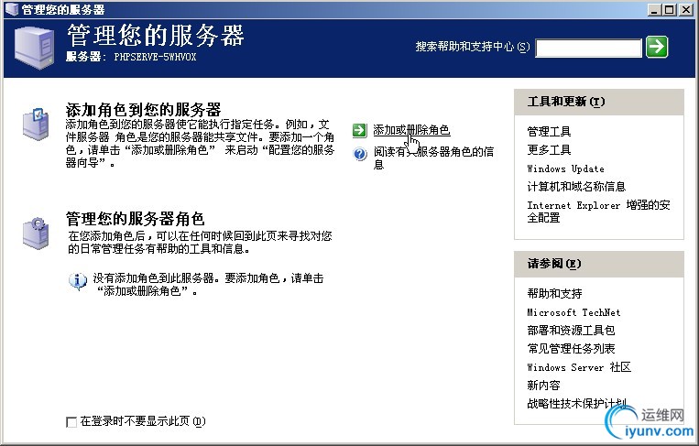Click the server icon in the header banner
The height and width of the screenshot is (446, 699).
pyautogui.click(x=34, y=48)
